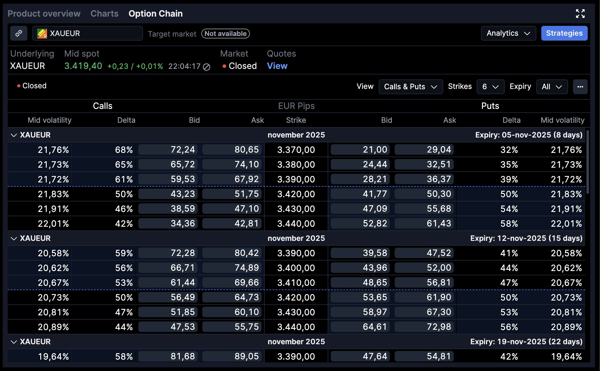Select the put ask price 50,30 at strike 3.420,00
This screenshot has height=371, width=600.
(424, 194)
